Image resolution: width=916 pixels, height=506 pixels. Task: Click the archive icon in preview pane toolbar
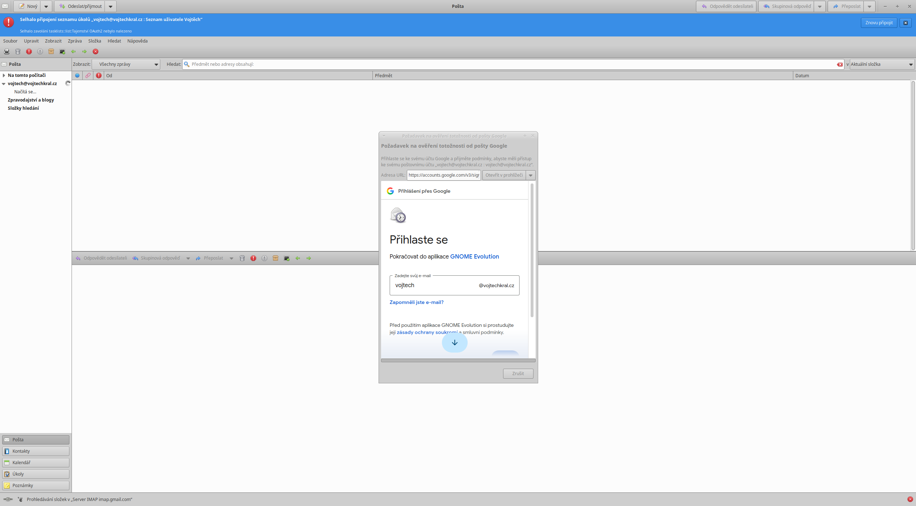[x=276, y=258]
